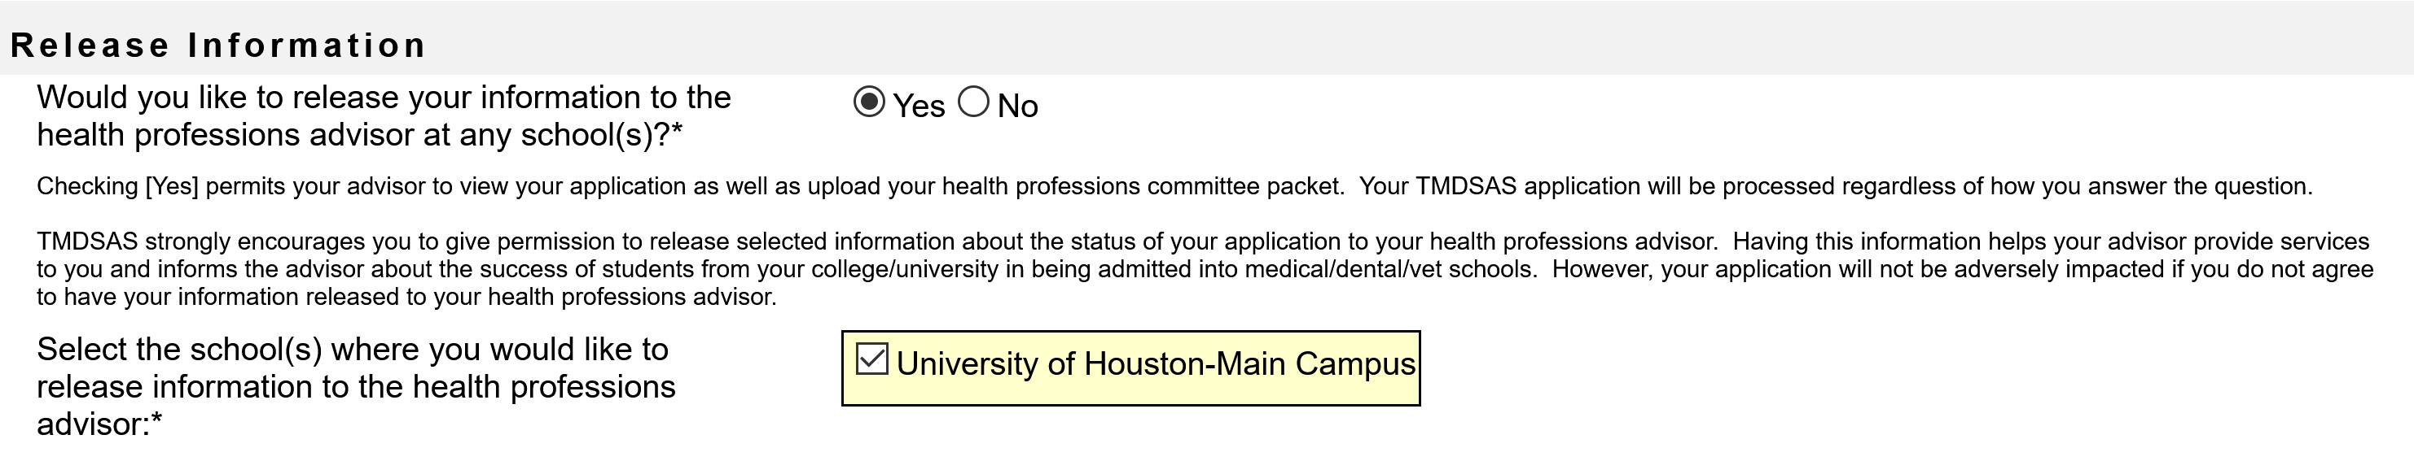This screenshot has height=461, width=2414.
Task: Click the 'Select the school(s)' prompt text
Action: [353, 350]
